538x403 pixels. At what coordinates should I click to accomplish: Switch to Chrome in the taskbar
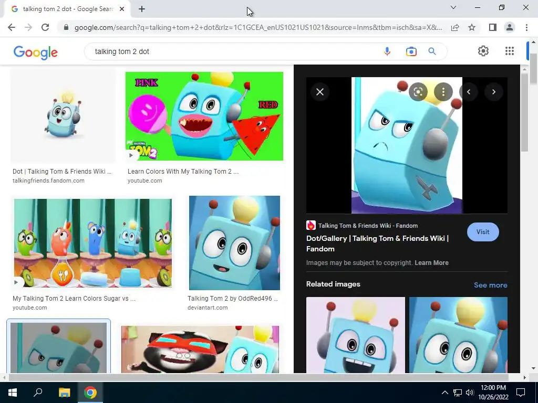[x=90, y=393]
